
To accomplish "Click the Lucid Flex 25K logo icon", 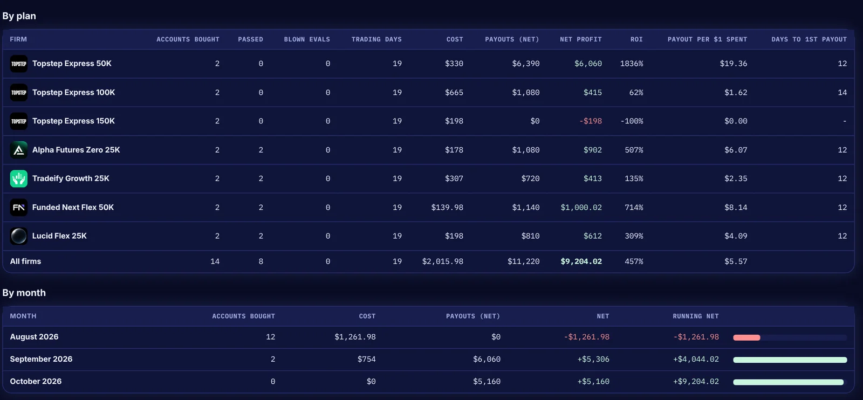I will (x=19, y=236).
